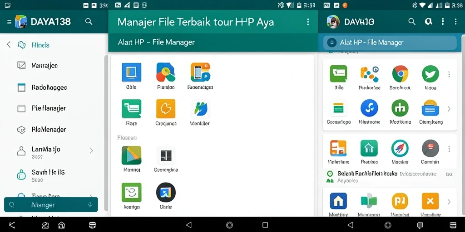This screenshot has height=232, width=465.
Task: Open the blue Mentfery house icon
Action: (x=338, y=201)
